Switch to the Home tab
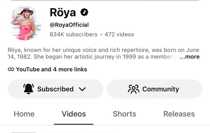The image size is (210, 133). [x=24, y=114]
